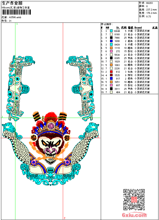Click the '色位: 31' label
The height and width of the screenshot is (220, 159).
6,21
